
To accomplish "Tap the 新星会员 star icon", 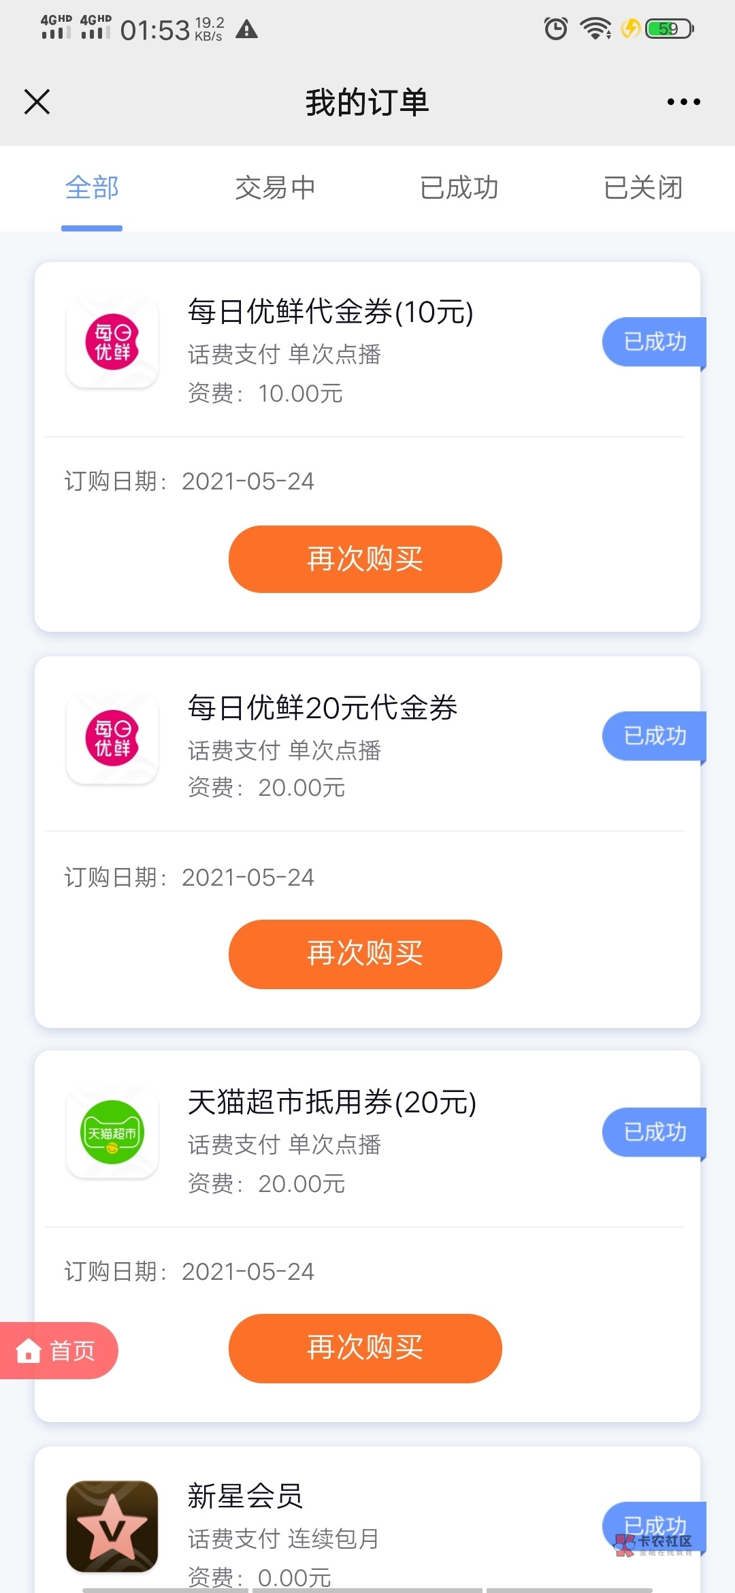I will (112, 1526).
